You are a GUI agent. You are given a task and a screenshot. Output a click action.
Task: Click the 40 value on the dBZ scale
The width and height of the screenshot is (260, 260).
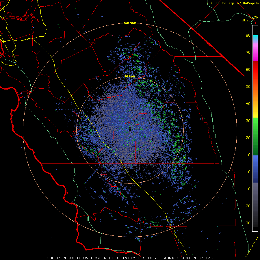coord(248,104)
